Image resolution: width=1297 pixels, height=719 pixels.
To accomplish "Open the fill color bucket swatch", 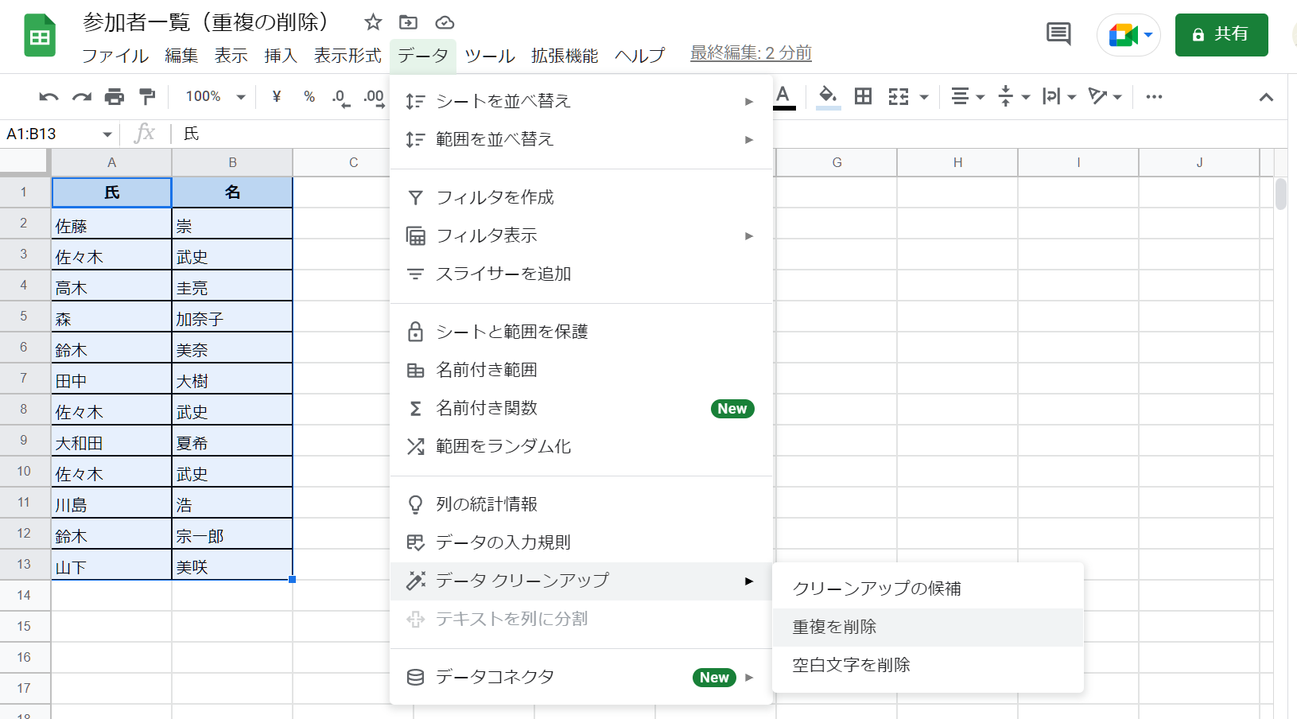I will click(x=828, y=97).
